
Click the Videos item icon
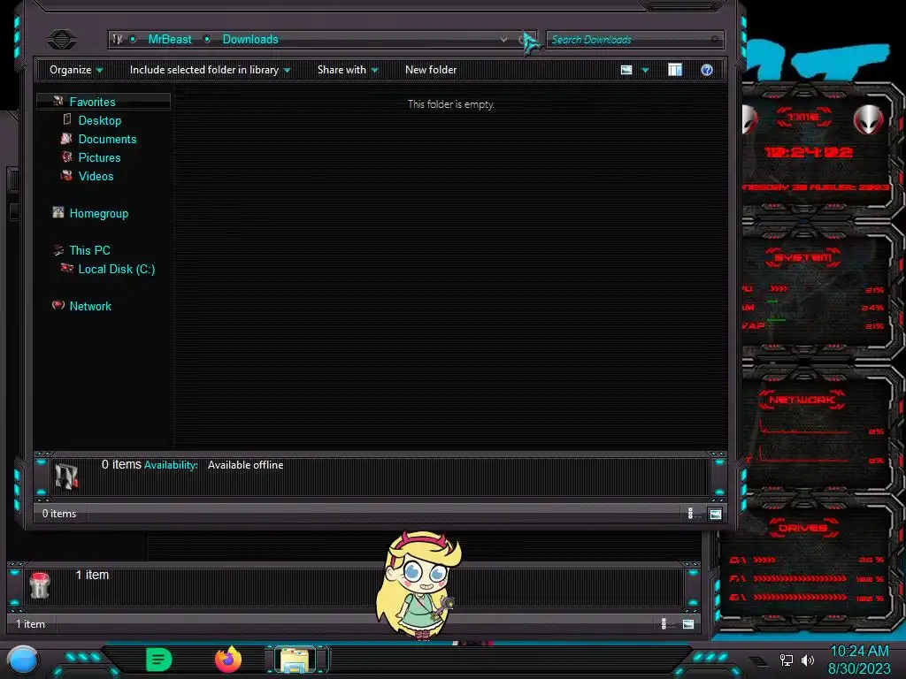tap(67, 176)
